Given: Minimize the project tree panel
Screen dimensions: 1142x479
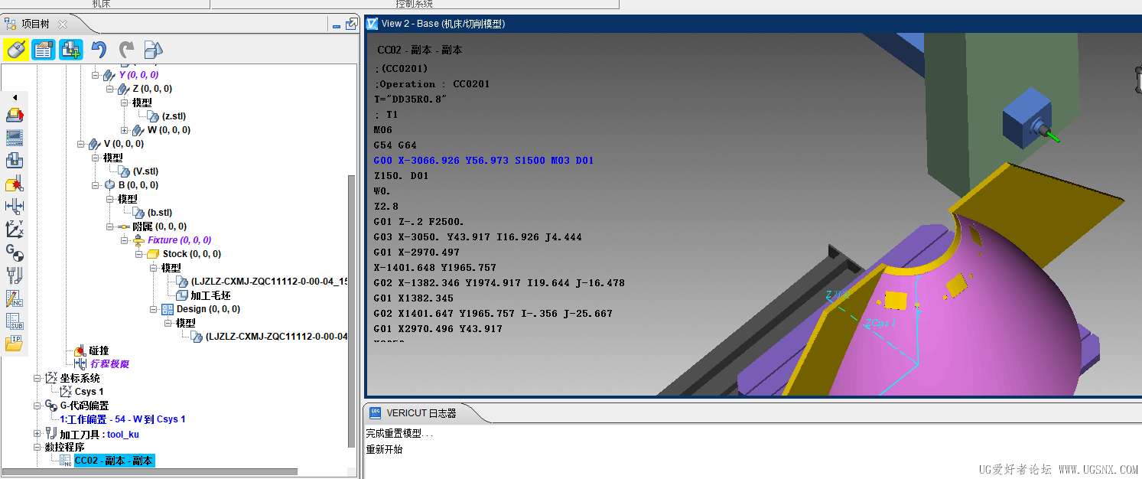Looking at the screenshot, I should click(x=337, y=25).
